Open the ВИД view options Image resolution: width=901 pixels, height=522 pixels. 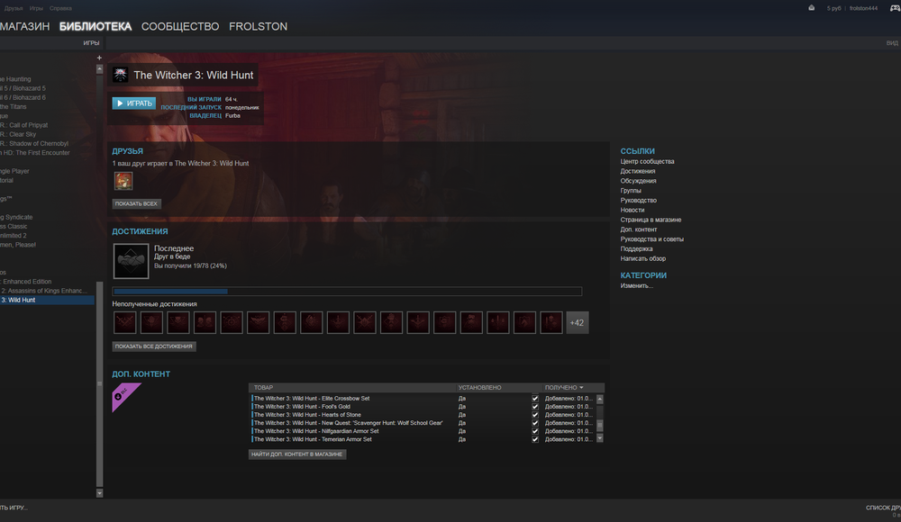(892, 43)
